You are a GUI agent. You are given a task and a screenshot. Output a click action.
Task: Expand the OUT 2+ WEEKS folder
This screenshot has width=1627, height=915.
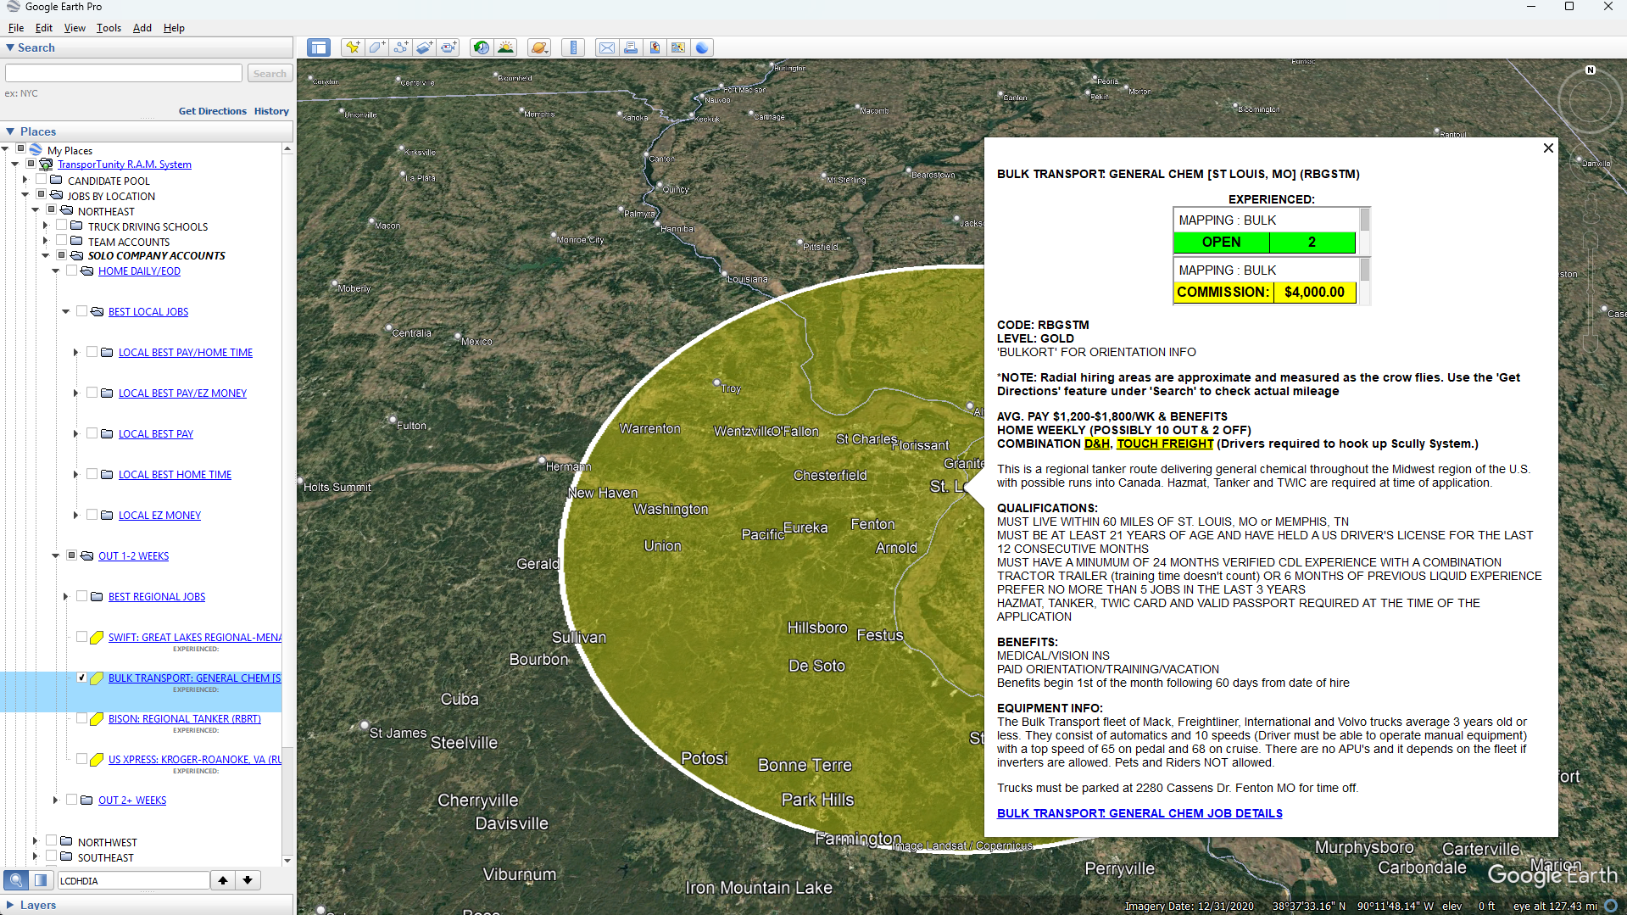point(56,800)
